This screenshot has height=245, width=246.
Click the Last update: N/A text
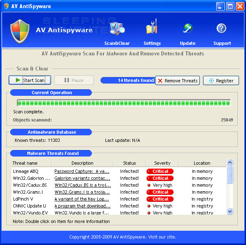click(x=122, y=140)
